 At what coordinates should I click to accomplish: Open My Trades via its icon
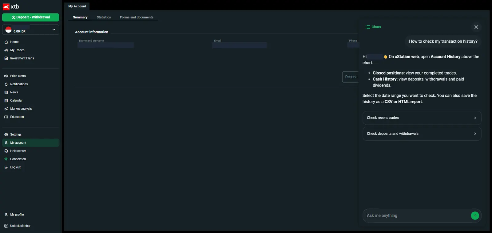point(6,50)
